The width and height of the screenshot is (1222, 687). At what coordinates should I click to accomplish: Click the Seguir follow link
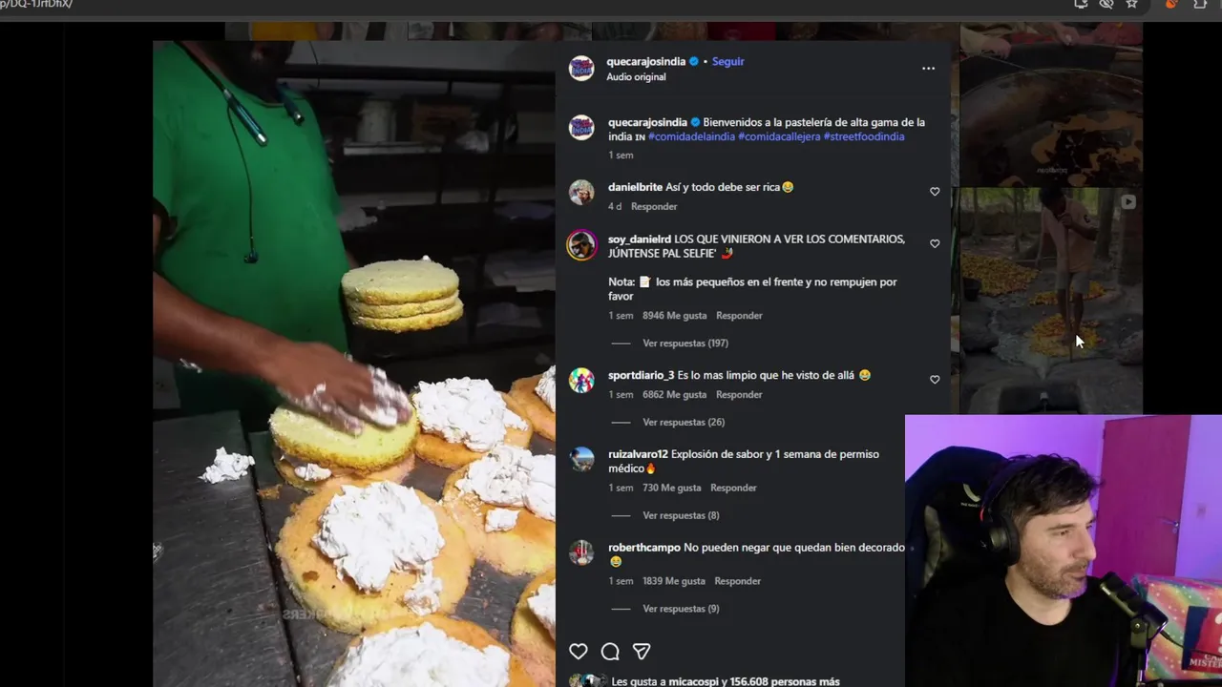pyautogui.click(x=727, y=62)
